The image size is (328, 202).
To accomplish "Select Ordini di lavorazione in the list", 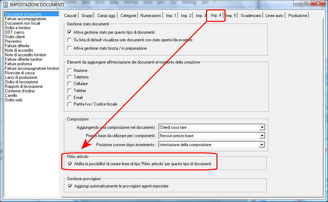I will (x=31, y=82).
